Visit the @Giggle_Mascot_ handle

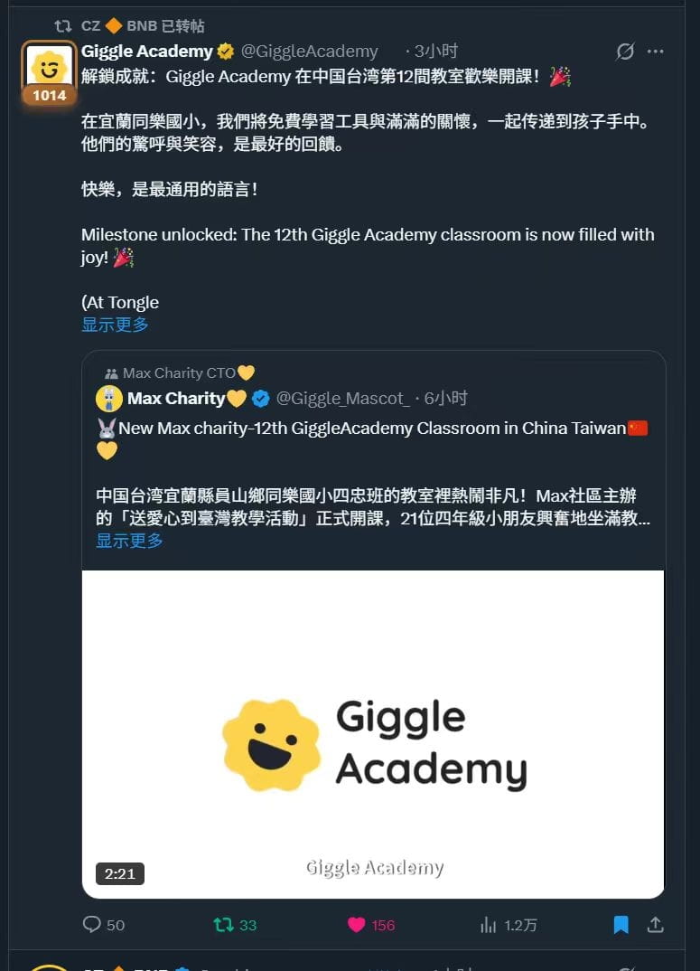[x=343, y=399]
